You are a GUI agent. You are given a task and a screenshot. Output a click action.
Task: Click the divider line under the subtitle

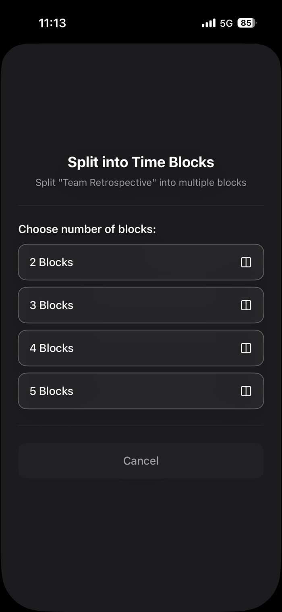(x=141, y=205)
